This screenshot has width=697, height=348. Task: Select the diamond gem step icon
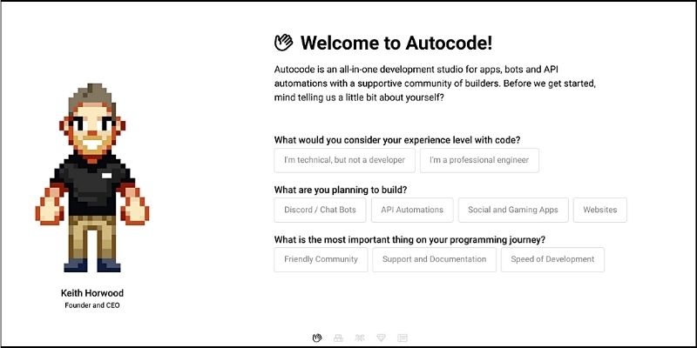click(381, 338)
